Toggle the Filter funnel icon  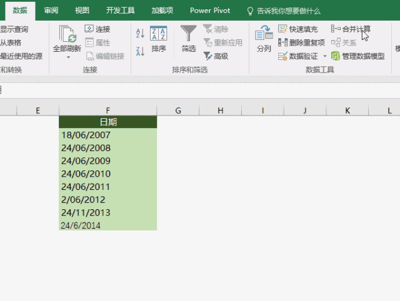(189, 33)
